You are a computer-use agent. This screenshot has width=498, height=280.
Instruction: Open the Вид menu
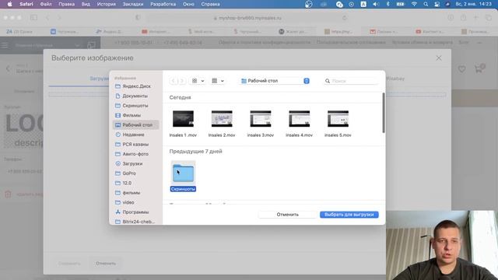tap(86, 4)
